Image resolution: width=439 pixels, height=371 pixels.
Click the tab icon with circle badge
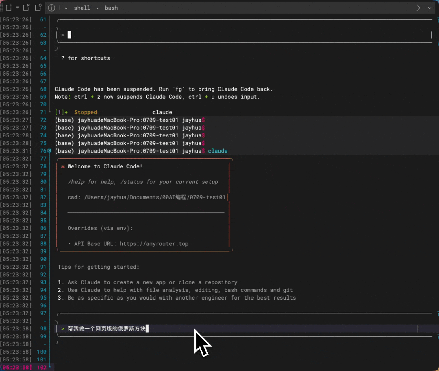(38, 8)
